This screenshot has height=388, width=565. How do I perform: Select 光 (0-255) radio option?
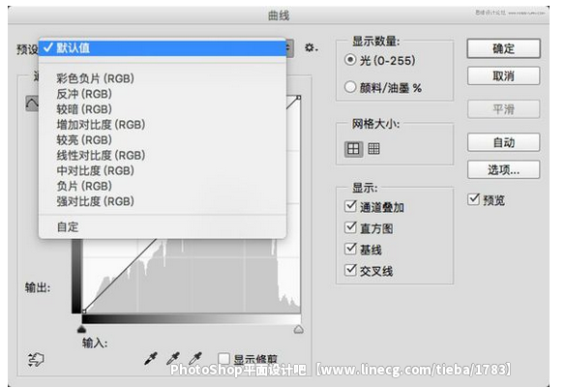pyautogui.click(x=350, y=60)
